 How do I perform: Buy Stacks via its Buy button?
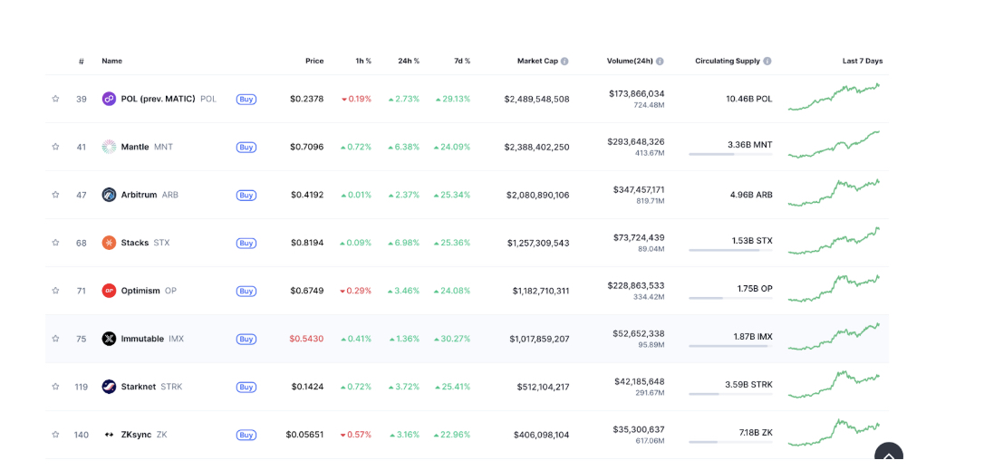pyautogui.click(x=246, y=243)
